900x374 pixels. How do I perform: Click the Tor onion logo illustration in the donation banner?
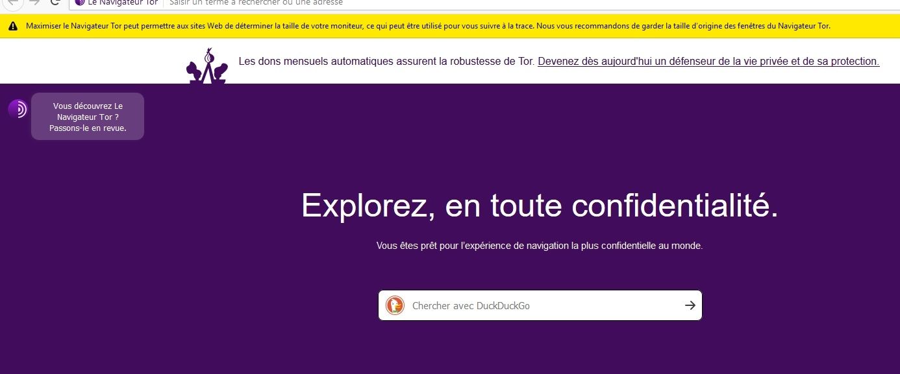click(x=208, y=66)
